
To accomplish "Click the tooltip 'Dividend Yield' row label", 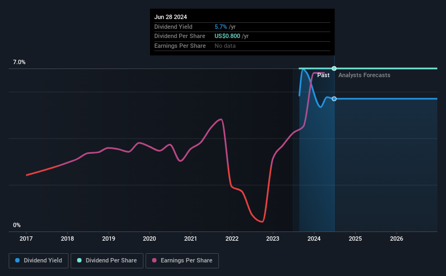I will (x=173, y=27).
